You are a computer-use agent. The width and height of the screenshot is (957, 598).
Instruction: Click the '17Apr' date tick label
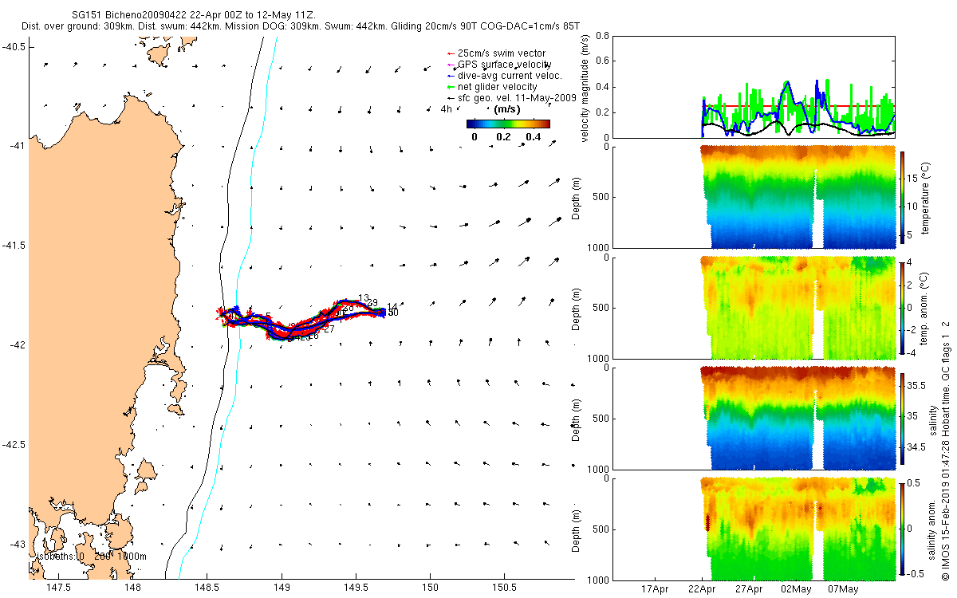pos(655,590)
